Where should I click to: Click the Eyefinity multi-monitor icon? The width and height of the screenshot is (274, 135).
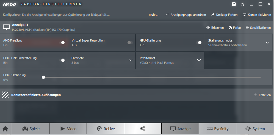click(x=209, y=129)
